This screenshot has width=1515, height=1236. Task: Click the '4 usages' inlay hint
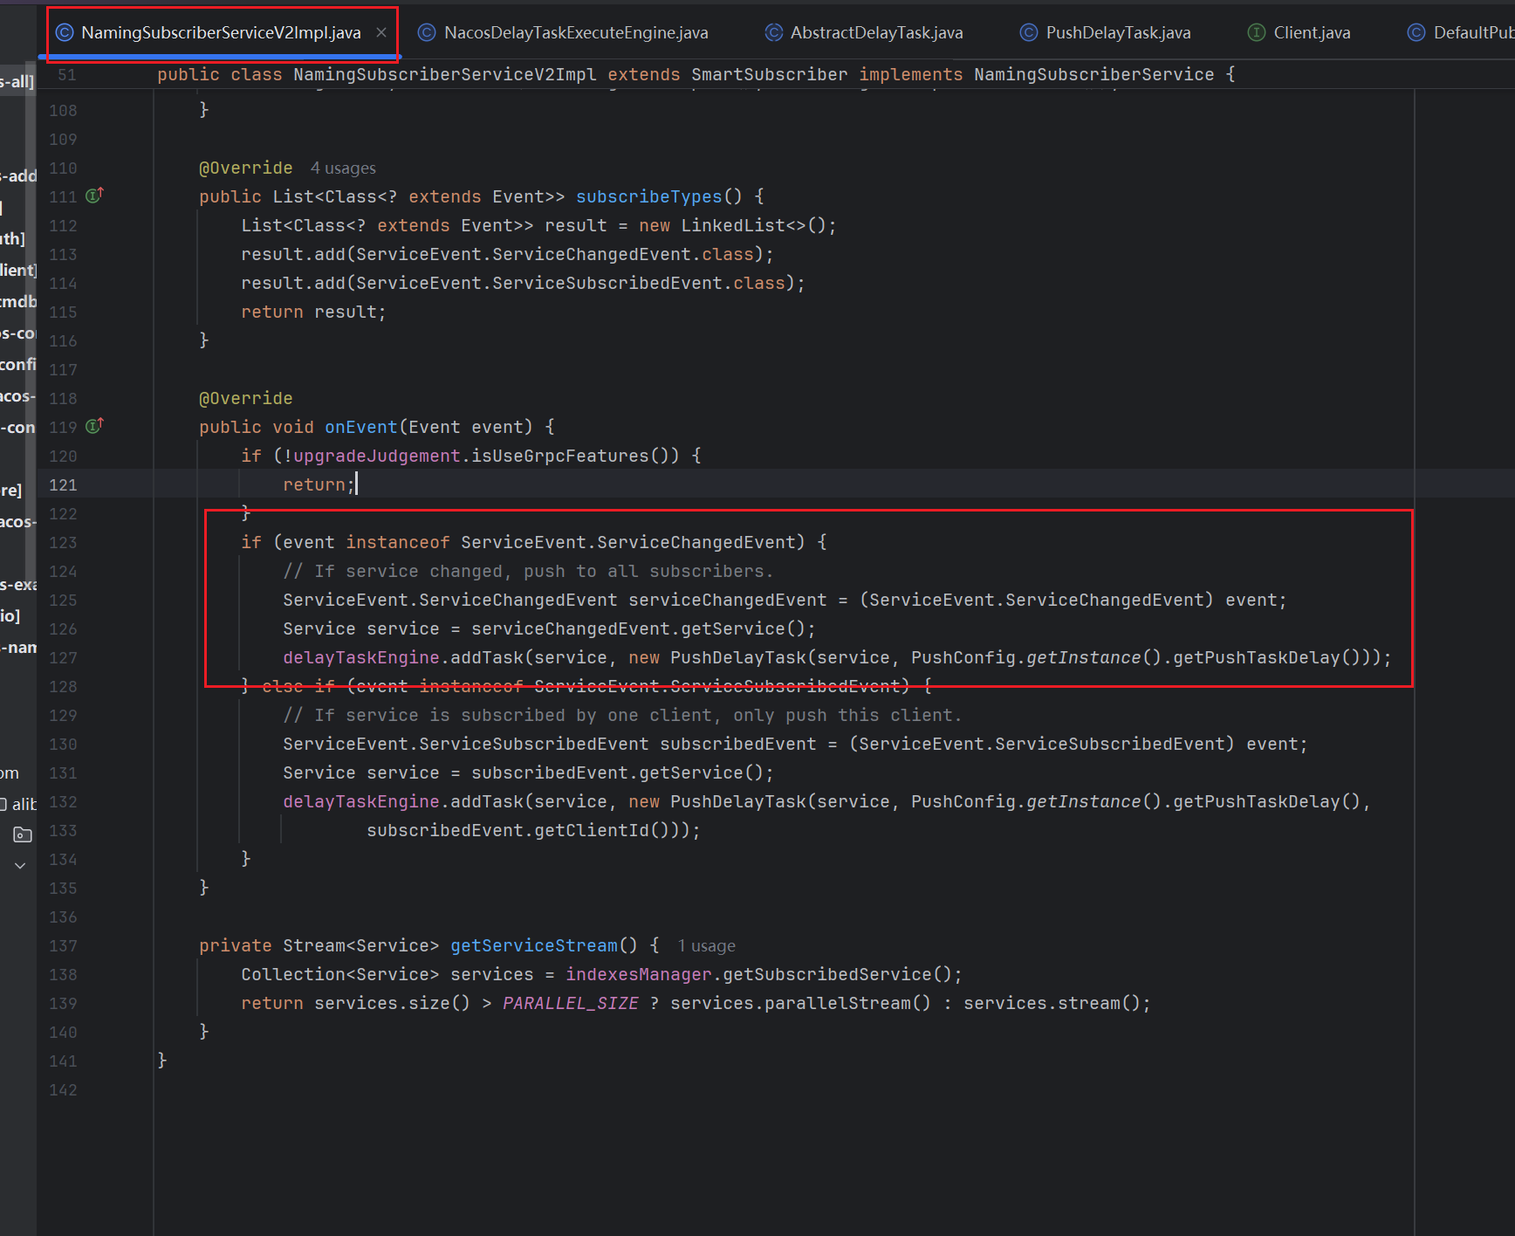343,168
